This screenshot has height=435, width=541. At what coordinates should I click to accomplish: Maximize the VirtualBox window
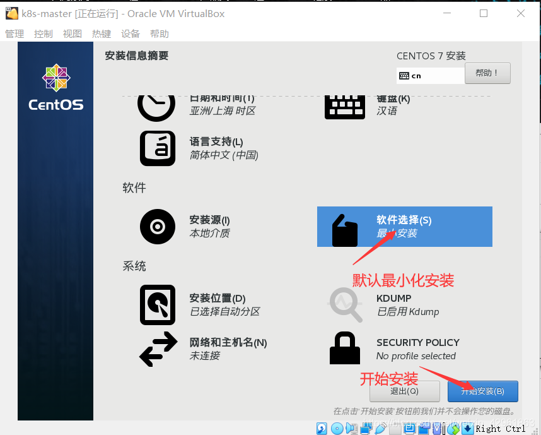(484, 13)
